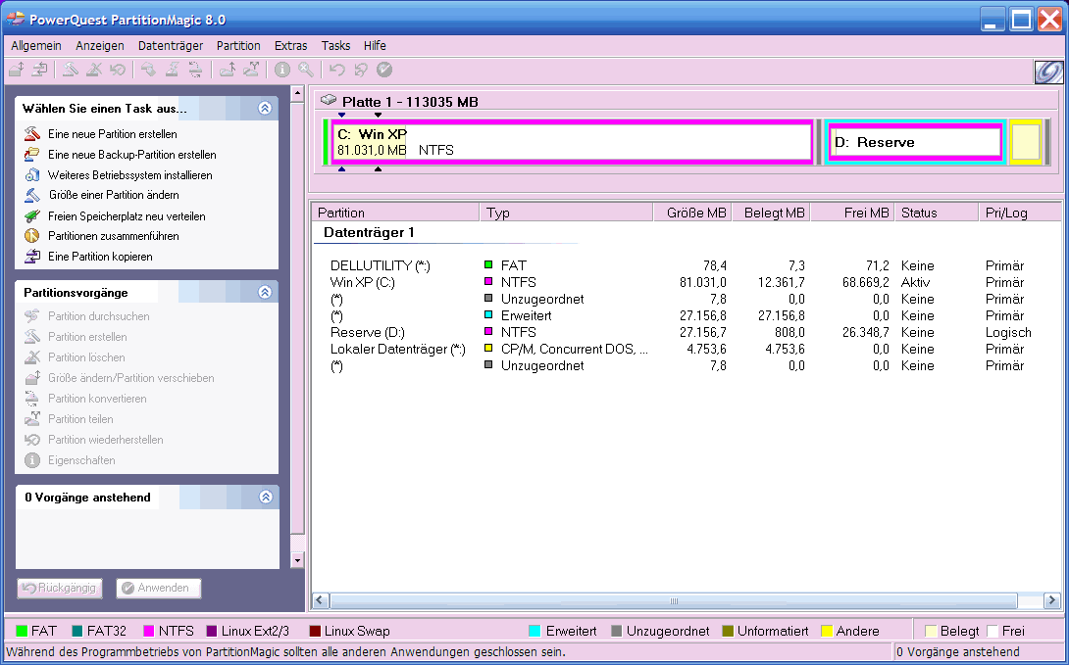Click icon beside 'Weiteres Betriebssystem installieren'
The width and height of the screenshot is (1069, 665).
point(32,174)
